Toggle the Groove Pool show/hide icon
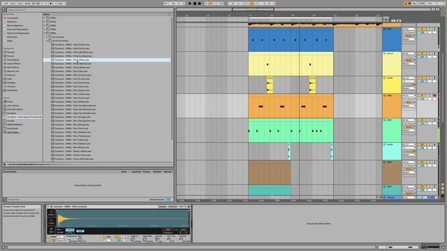Image resolution: width=447 pixels, height=251 pixels. [3, 200]
